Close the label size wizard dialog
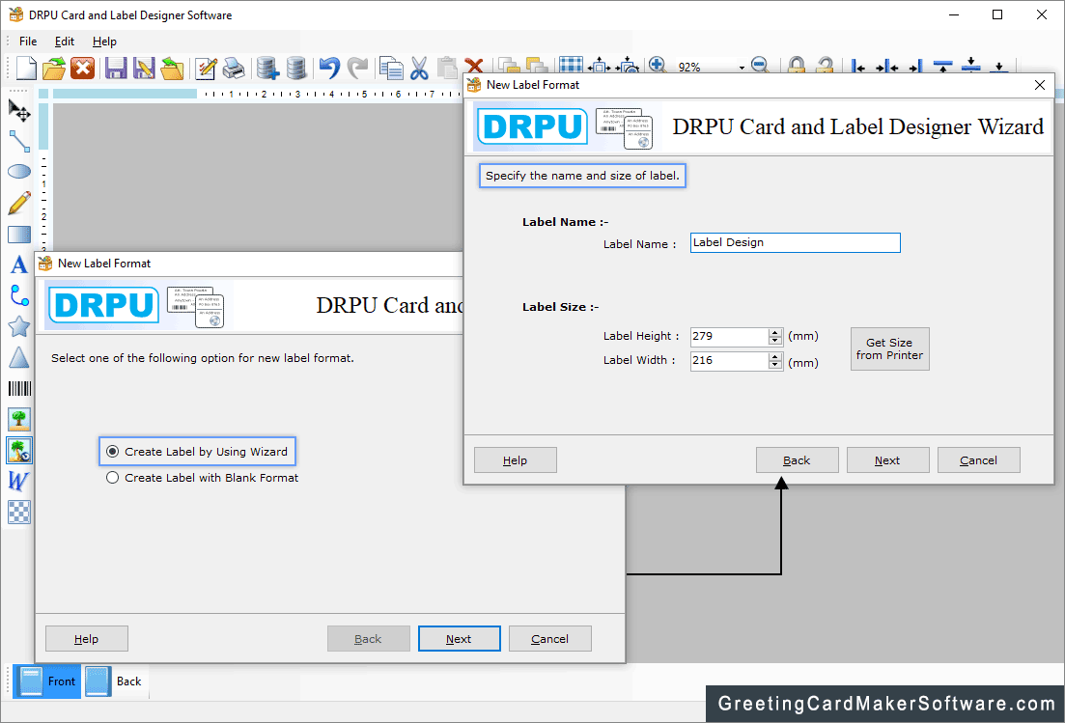This screenshot has height=723, width=1065. (x=1040, y=85)
